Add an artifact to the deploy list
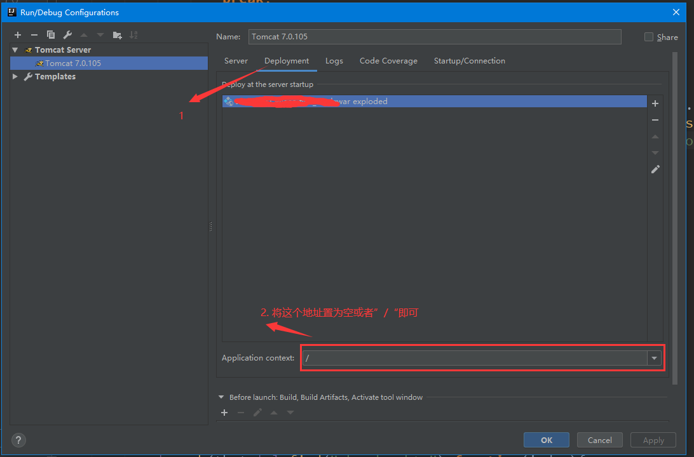This screenshot has height=457, width=694. [655, 103]
